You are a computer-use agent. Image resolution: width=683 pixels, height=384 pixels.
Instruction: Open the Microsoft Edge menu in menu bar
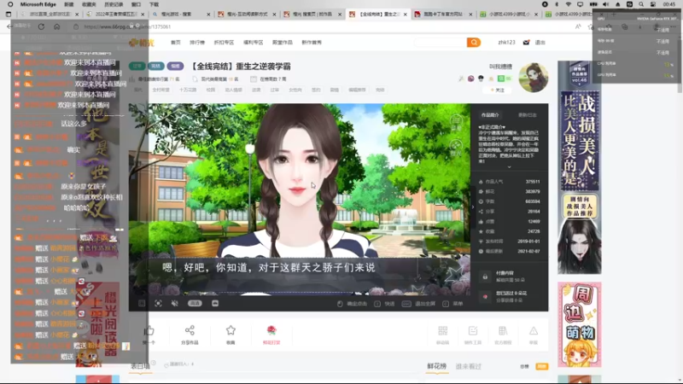click(38, 4)
